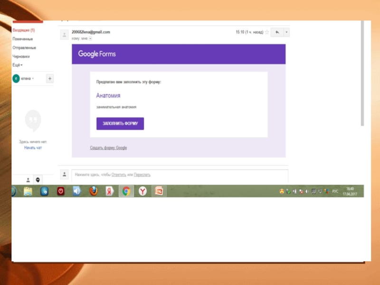The image size is (380, 285).
Task: Click the page vertical scrollbar
Action: 362,73
